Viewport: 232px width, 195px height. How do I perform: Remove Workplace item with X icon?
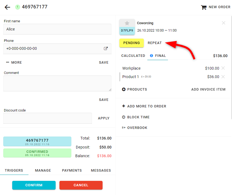[x=223, y=68]
